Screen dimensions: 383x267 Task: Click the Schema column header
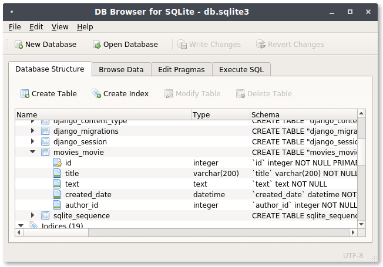[303, 114]
